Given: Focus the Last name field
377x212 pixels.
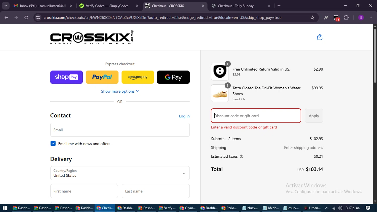Looking at the screenshot, I should pos(156,191).
